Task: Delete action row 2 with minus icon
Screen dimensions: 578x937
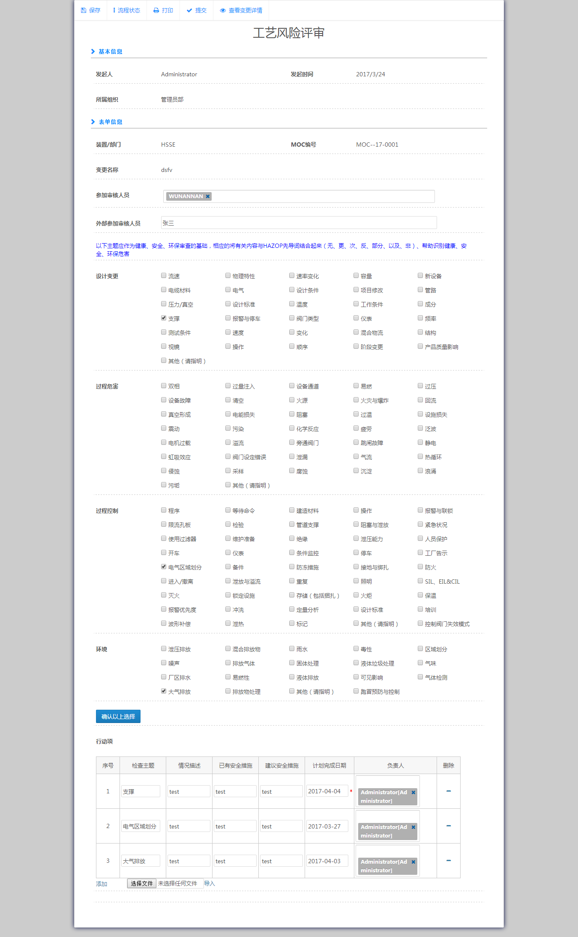Action: 449,826
